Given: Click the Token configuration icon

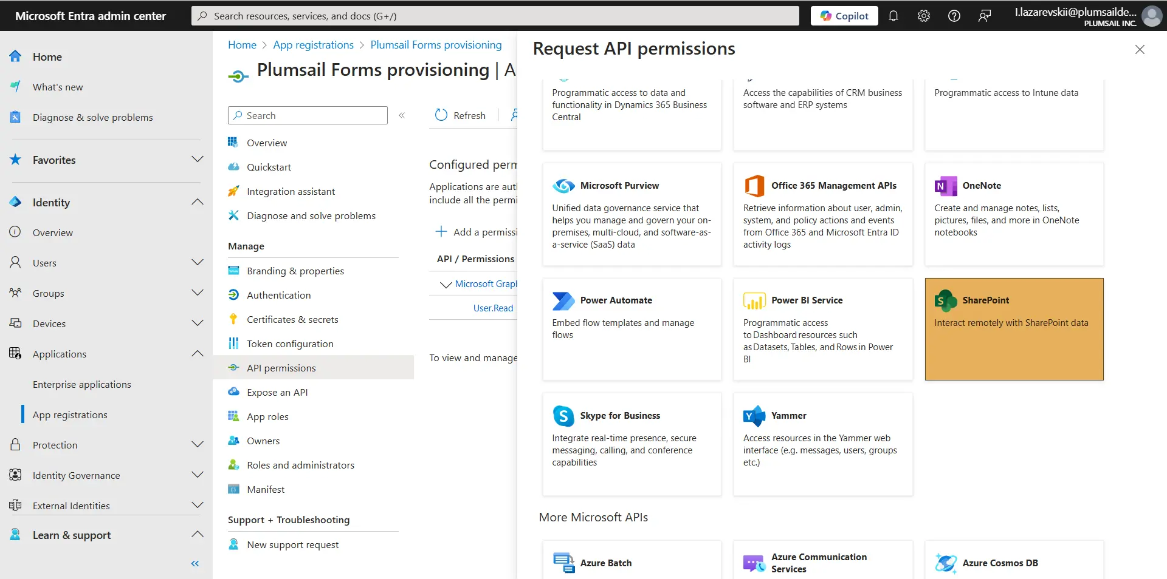Looking at the screenshot, I should click(x=233, y=344).
